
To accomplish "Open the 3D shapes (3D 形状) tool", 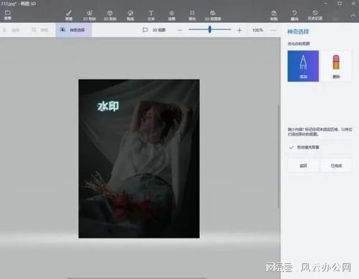I will (110, 15).
